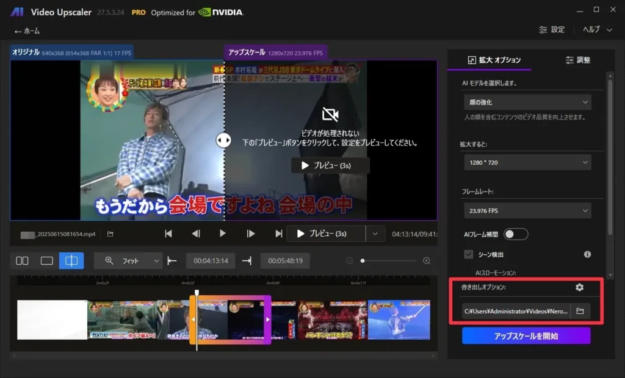This screenshot has width=625, height=378.
Task: Browse for output folder icon
Action: tap(580, 312)
